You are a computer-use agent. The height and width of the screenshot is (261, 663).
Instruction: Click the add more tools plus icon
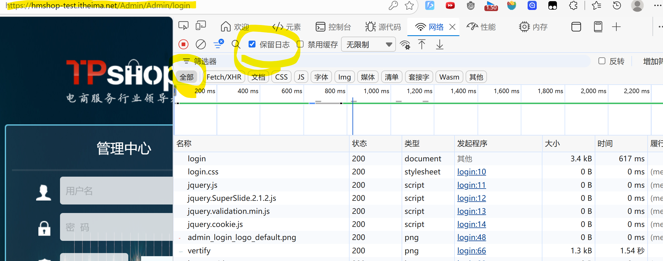click(x=616, y=27)
